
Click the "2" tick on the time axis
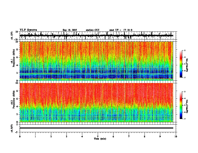click(51, 136)
